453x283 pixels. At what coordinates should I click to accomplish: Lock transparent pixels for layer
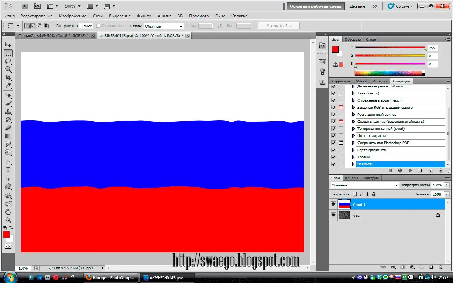tap(355, 194)
